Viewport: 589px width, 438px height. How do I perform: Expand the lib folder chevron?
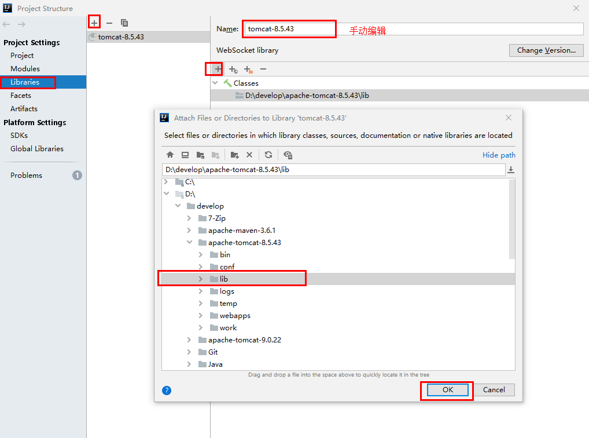pyautogui.click(x=201, y=279)
